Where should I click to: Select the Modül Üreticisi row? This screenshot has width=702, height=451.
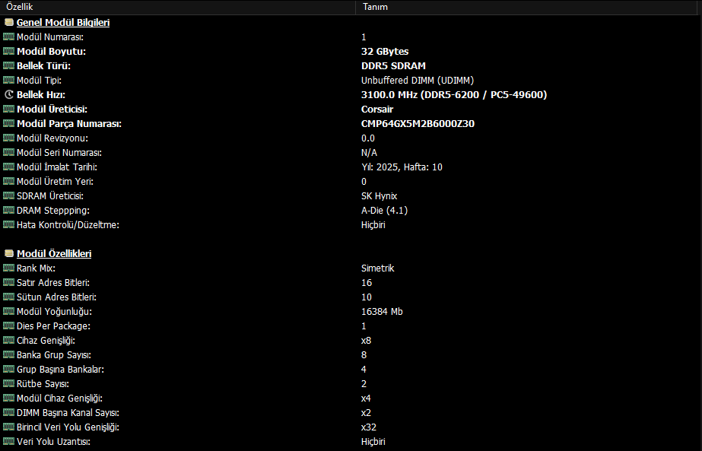[351, 110]
